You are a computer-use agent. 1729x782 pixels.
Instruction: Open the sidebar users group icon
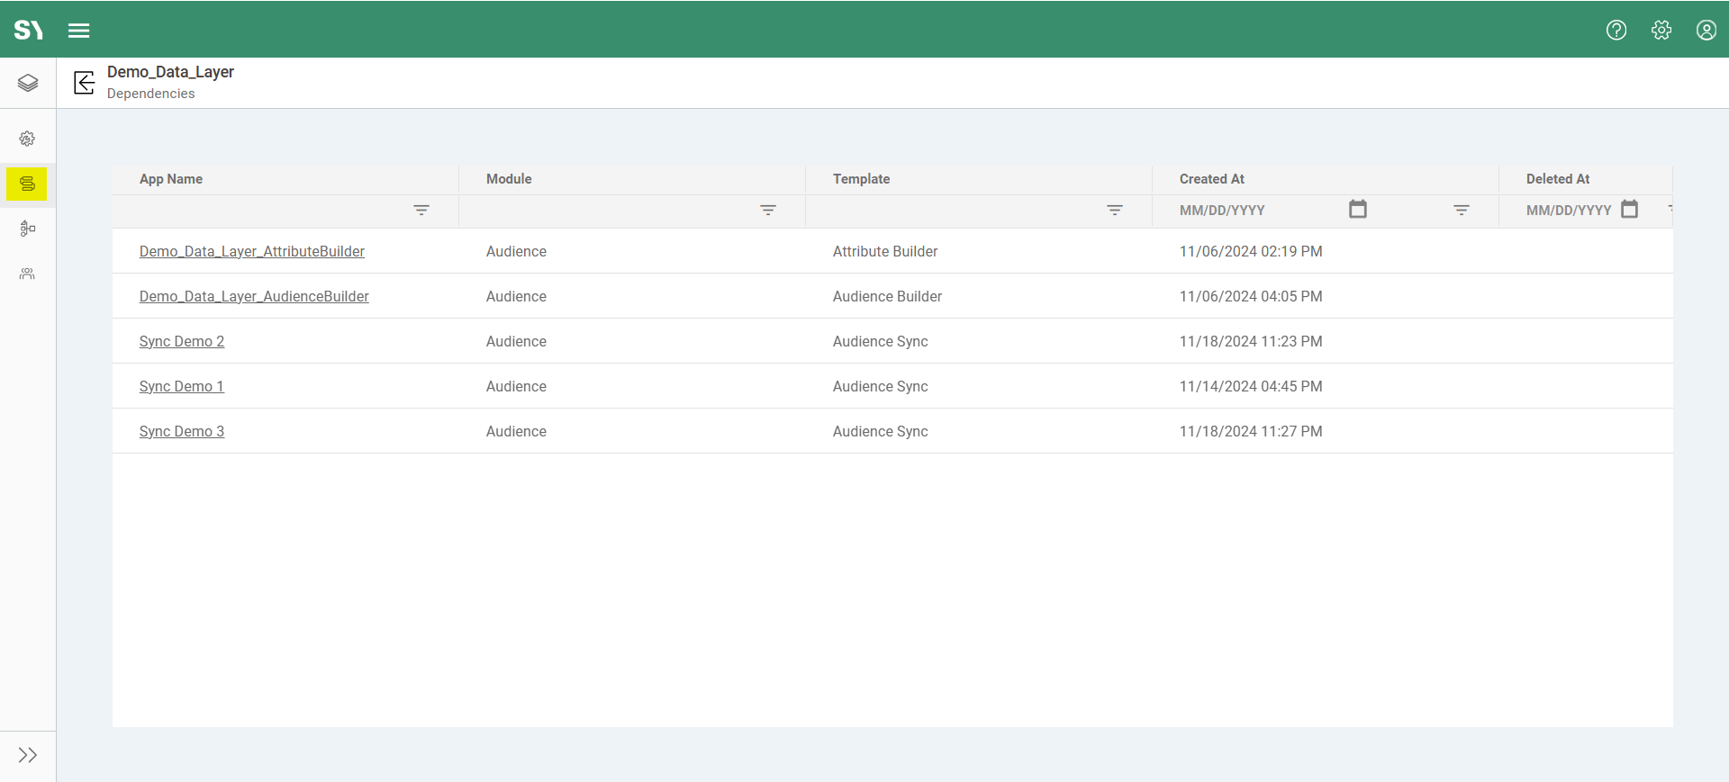[27, 274]
